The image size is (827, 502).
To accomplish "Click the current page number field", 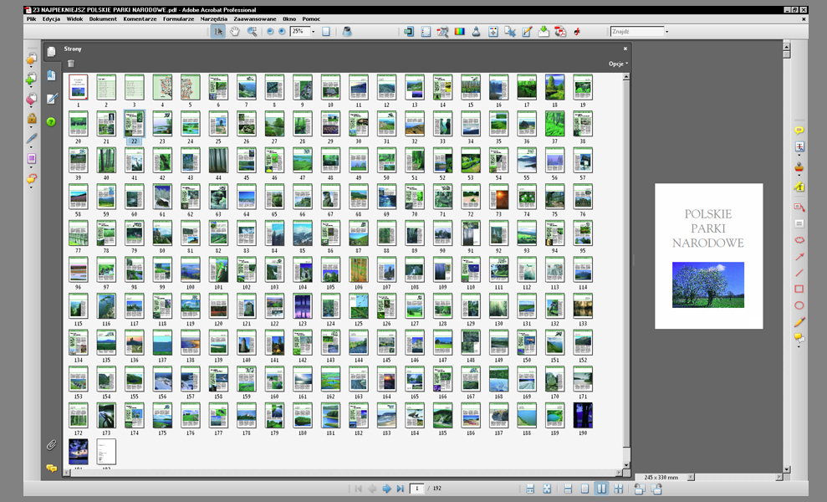I will pos(417,489).
